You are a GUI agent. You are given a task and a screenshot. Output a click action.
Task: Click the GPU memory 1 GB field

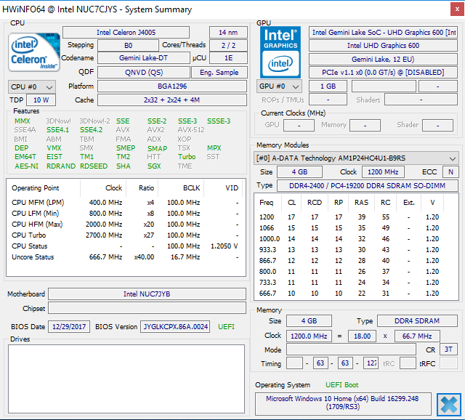(328, 86)
